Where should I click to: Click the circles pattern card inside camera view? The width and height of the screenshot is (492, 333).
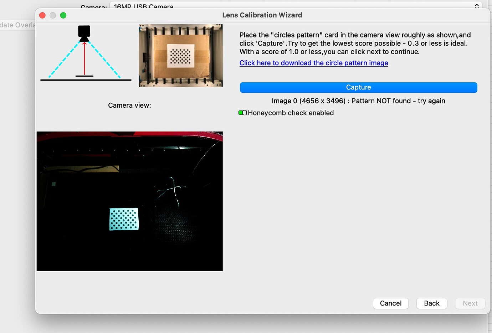(x=124, y=219)
